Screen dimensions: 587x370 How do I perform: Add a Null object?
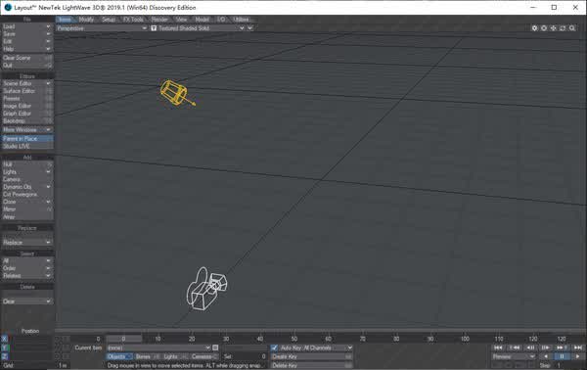point(27,164)
